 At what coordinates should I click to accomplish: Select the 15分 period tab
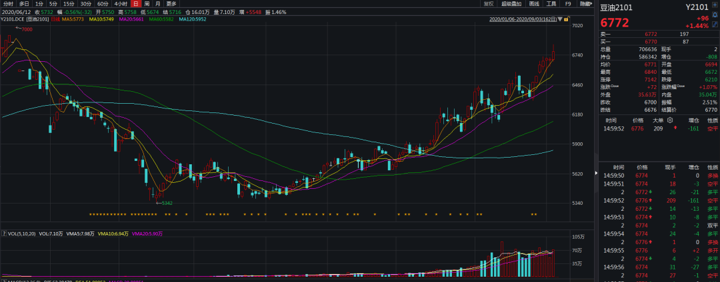[69, 4]
